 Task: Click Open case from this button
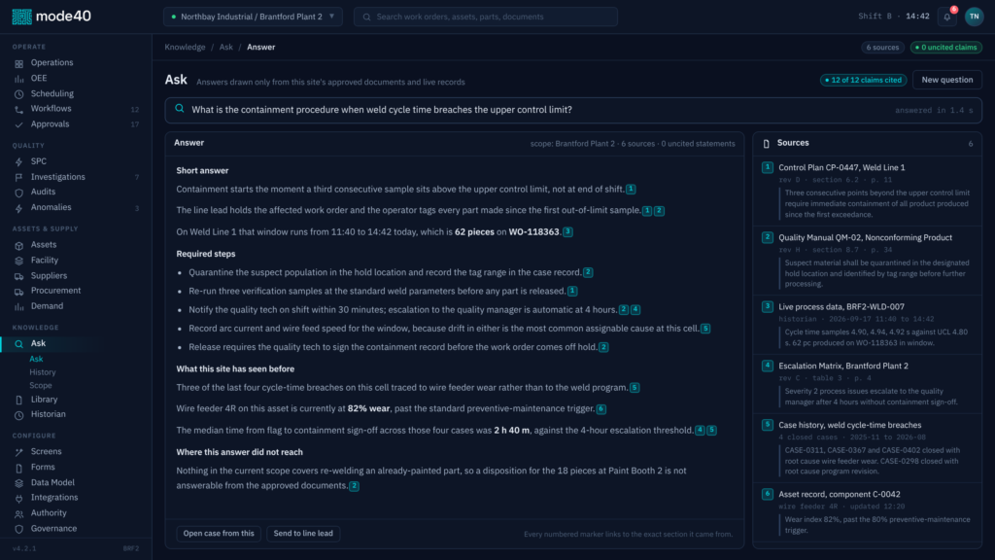(219, 534)
